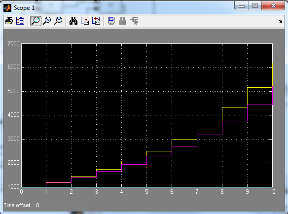Click yellow trace step between 6 and 7

click(x=184, y=139)
